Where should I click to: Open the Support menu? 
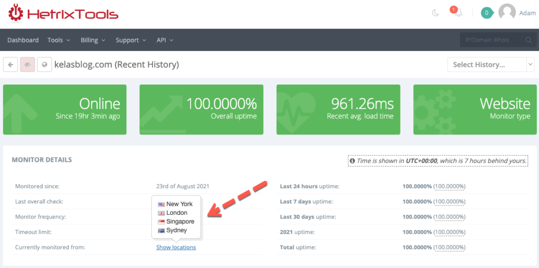131,40
